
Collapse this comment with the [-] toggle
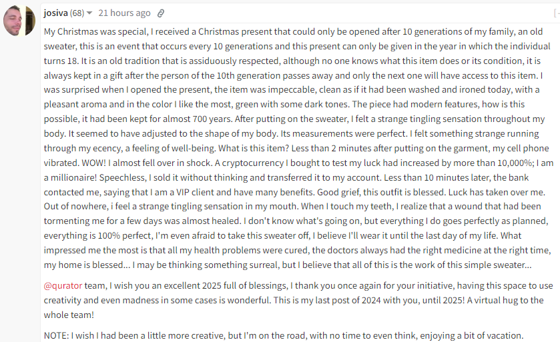(557, 13)
